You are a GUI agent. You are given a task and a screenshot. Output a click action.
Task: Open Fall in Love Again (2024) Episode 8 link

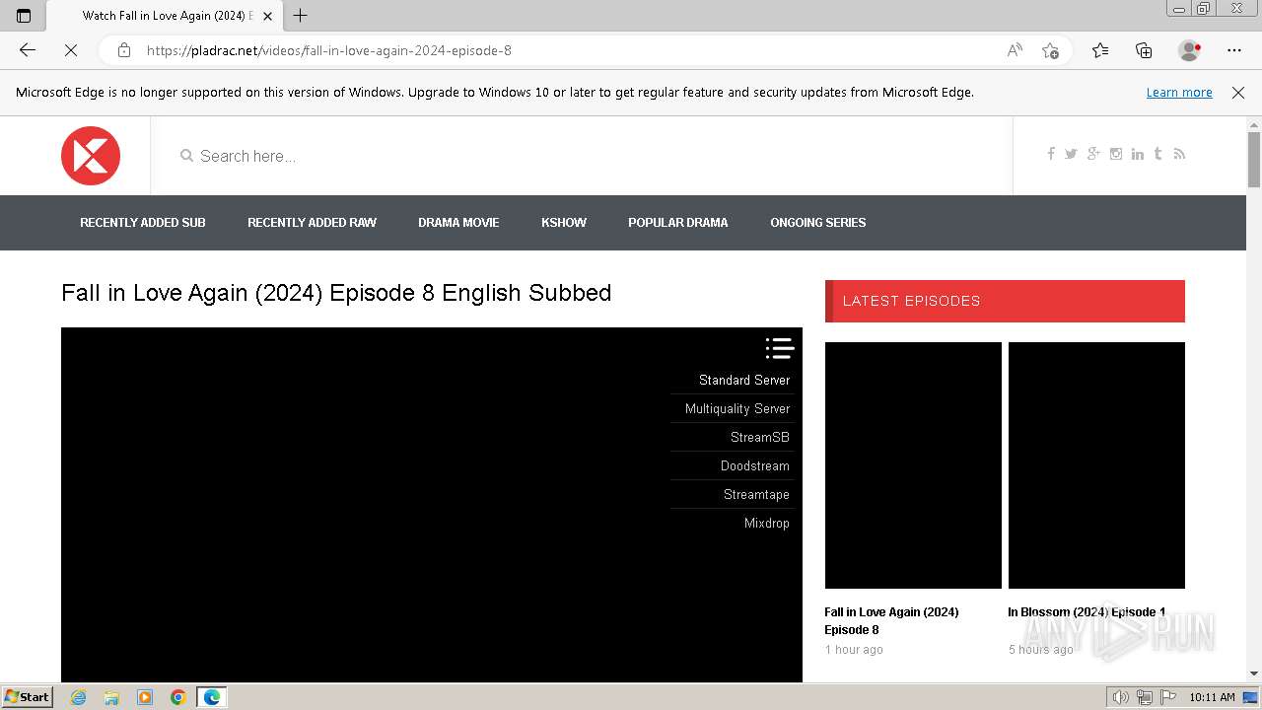click(891, 621)
